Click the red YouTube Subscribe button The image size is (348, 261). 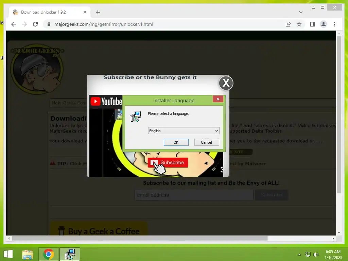pyautogui.click(x=168, y=162)
